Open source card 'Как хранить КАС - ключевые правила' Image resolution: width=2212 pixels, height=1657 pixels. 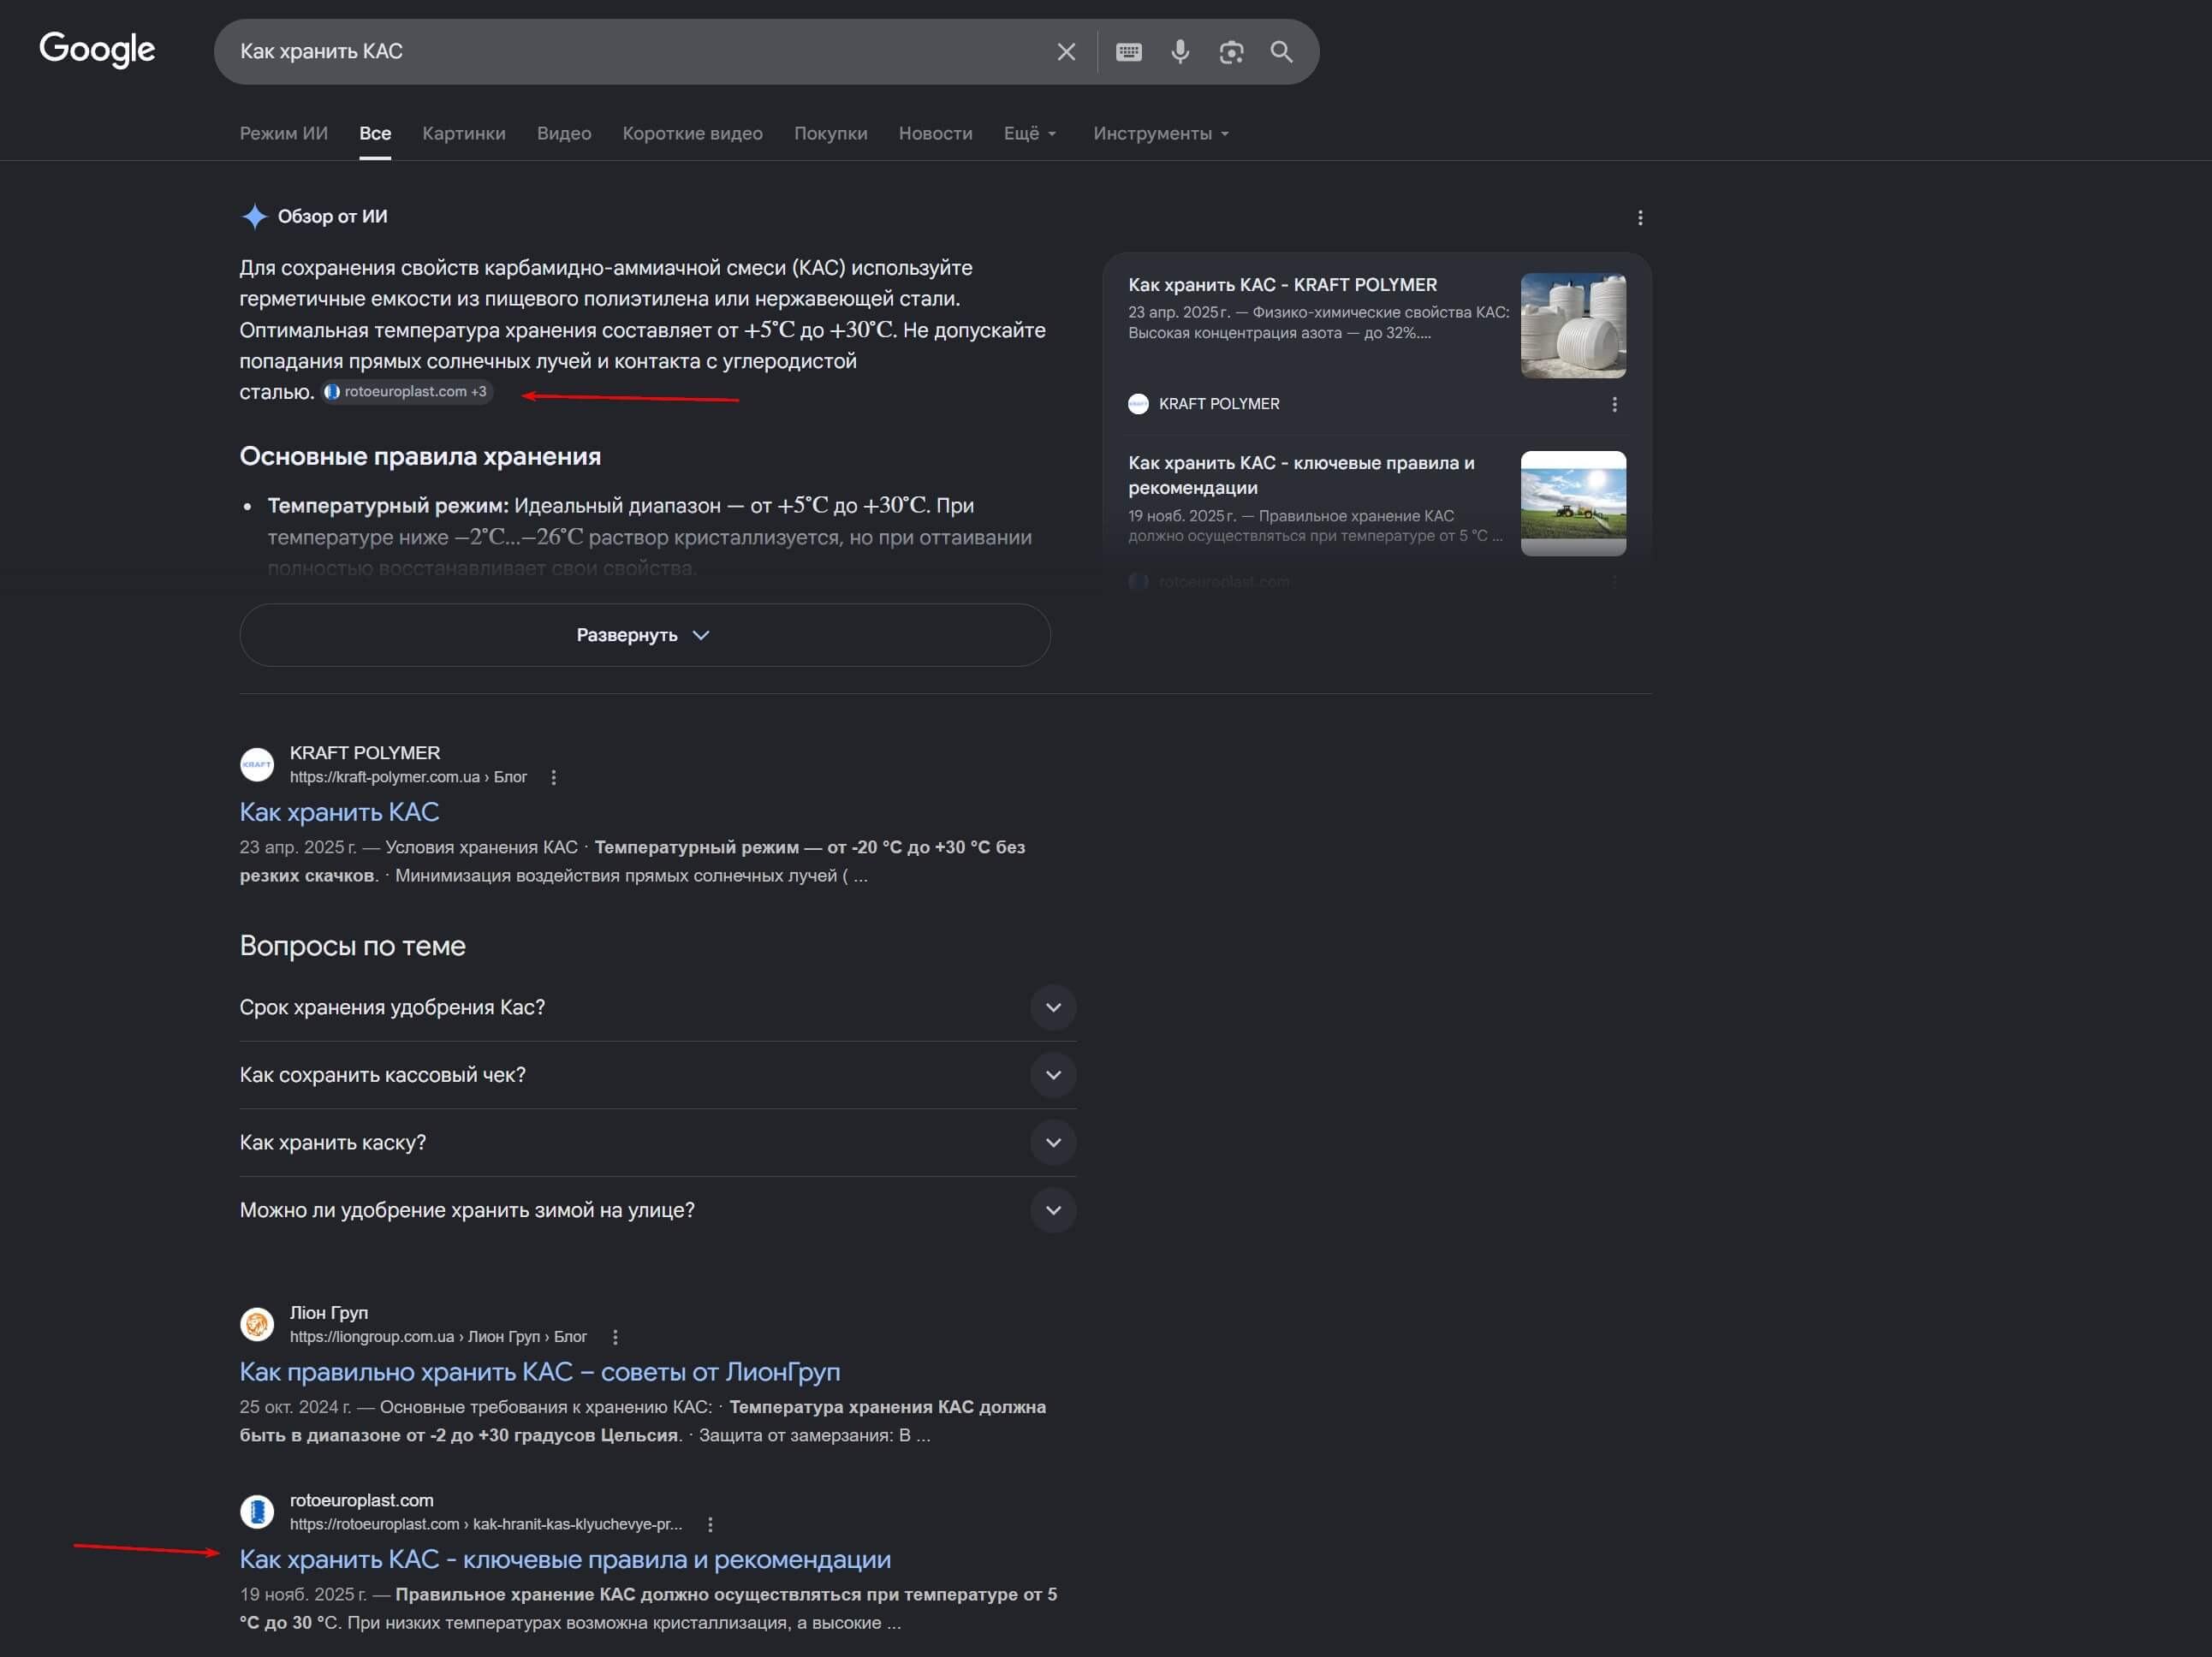[x=1301, y=475]
